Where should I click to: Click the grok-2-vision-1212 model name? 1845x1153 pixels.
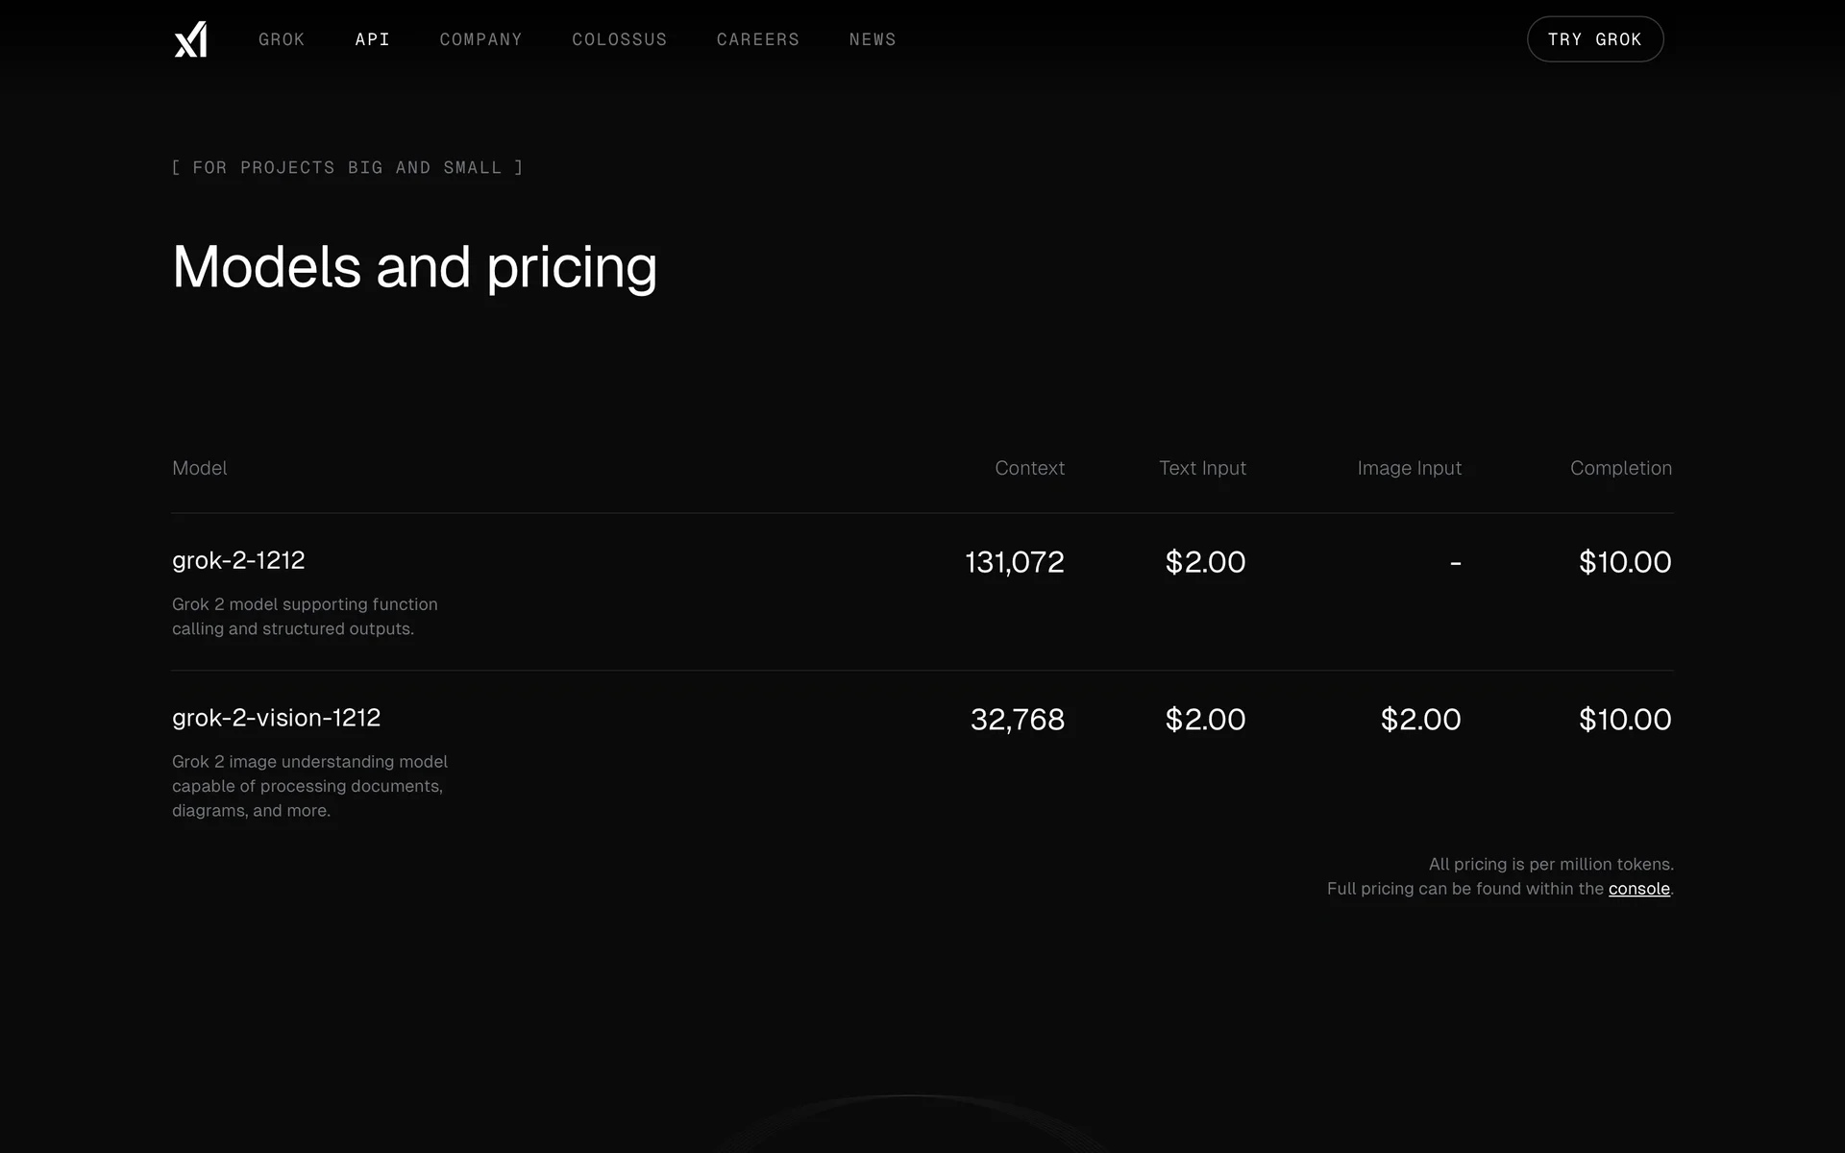276,718
